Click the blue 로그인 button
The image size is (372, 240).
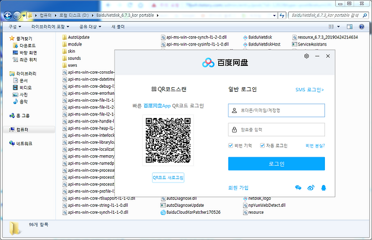click(276, 164)
